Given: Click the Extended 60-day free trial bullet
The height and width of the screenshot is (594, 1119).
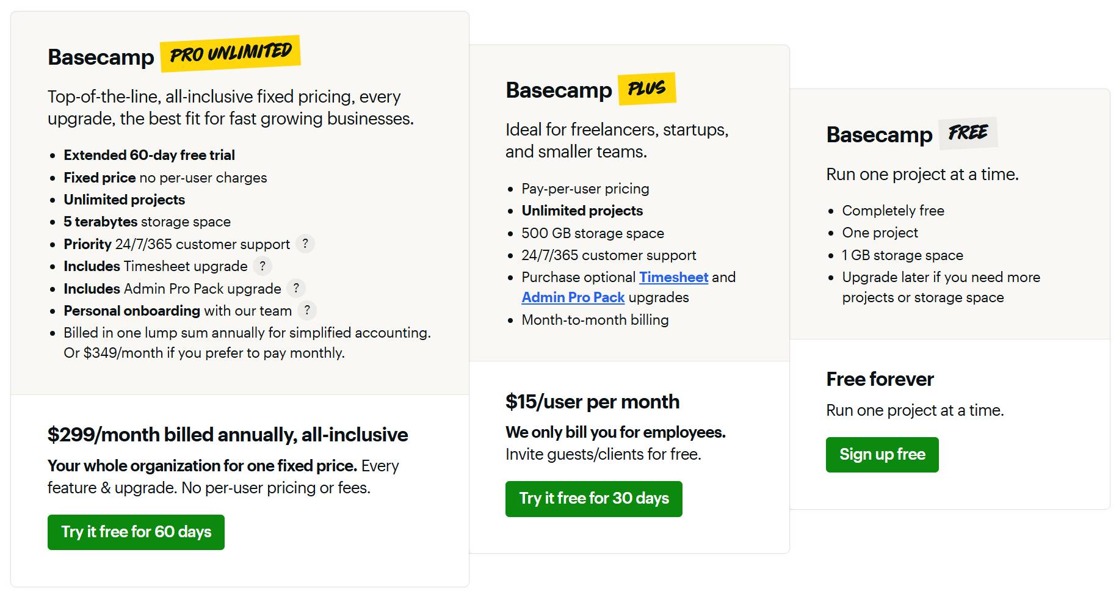Looking at the screenshot, I should click(148, 155).
